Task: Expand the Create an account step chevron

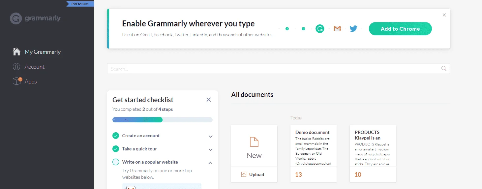Action: 211,136
